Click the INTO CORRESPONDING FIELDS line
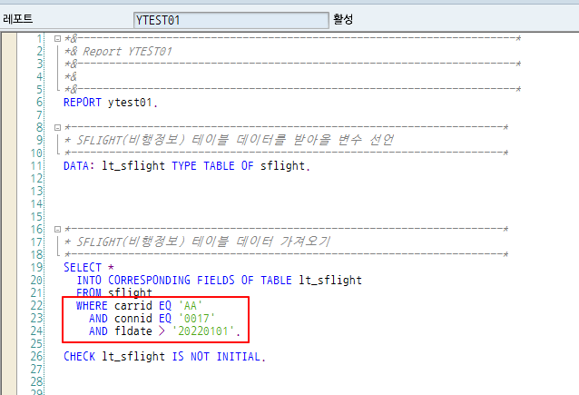The width and height of the screenshot is (579, 395). pyautogui.click(x=219, y=280)
